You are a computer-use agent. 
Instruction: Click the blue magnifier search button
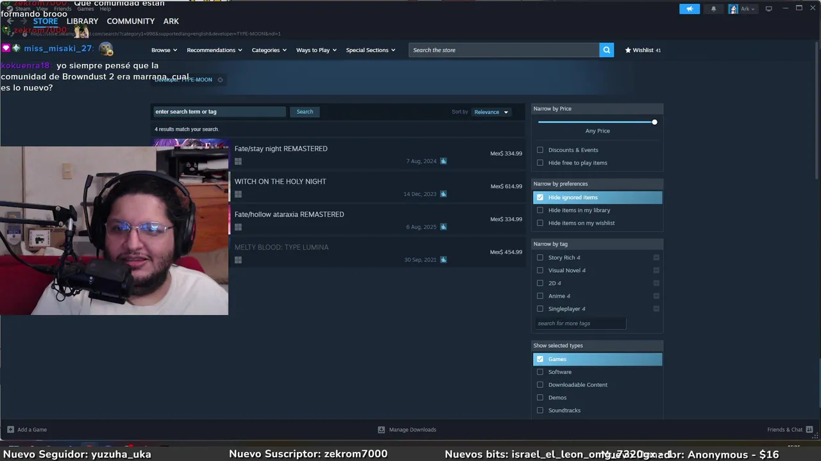point(606,50)
